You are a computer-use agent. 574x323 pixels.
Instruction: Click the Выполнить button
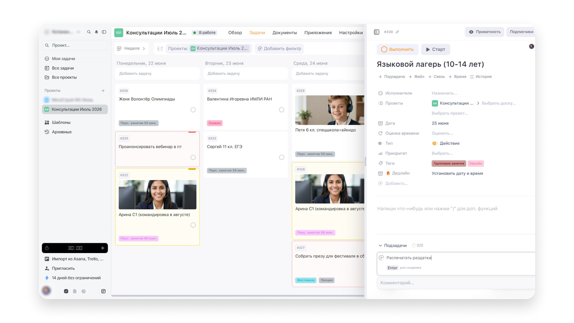coord(398,49)
